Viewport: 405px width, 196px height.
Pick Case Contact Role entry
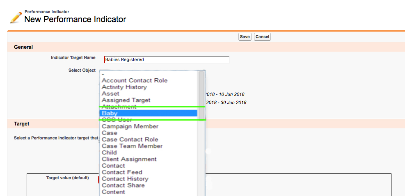pyautogui.click(x=130, y=139)
